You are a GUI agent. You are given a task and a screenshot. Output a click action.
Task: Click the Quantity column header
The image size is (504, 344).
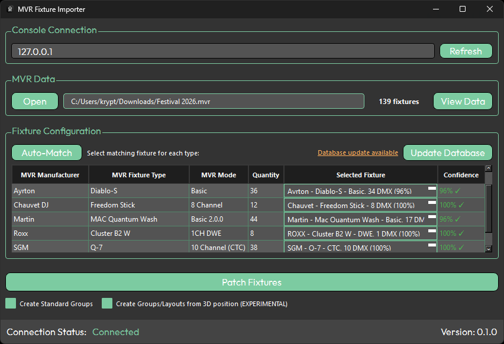(x=266, y=175)
